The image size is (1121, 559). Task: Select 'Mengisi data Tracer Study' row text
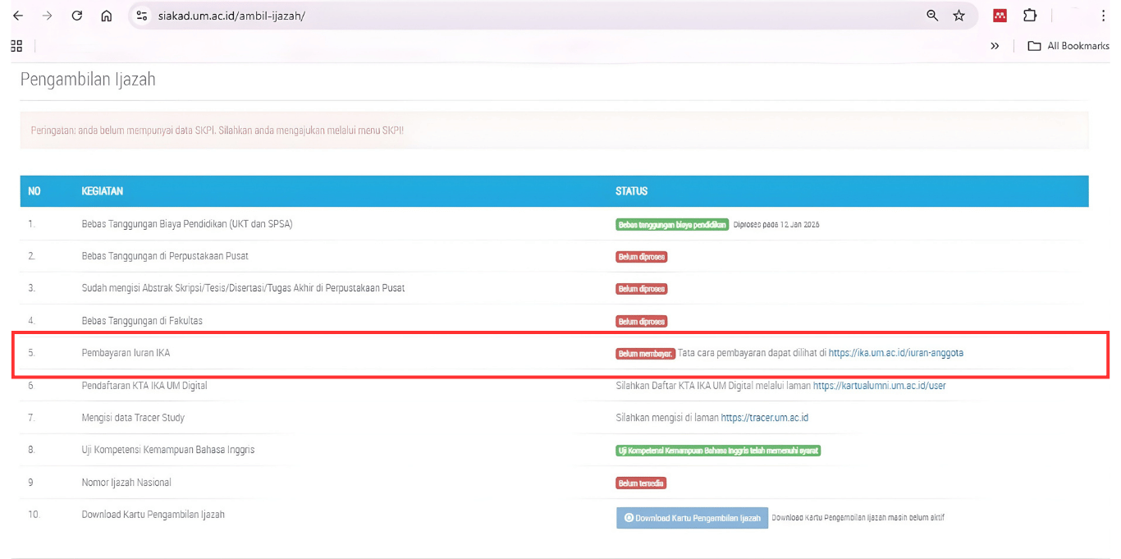[x=133, y=418]
